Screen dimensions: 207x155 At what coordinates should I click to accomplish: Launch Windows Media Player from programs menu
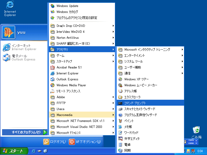[71, 85]
